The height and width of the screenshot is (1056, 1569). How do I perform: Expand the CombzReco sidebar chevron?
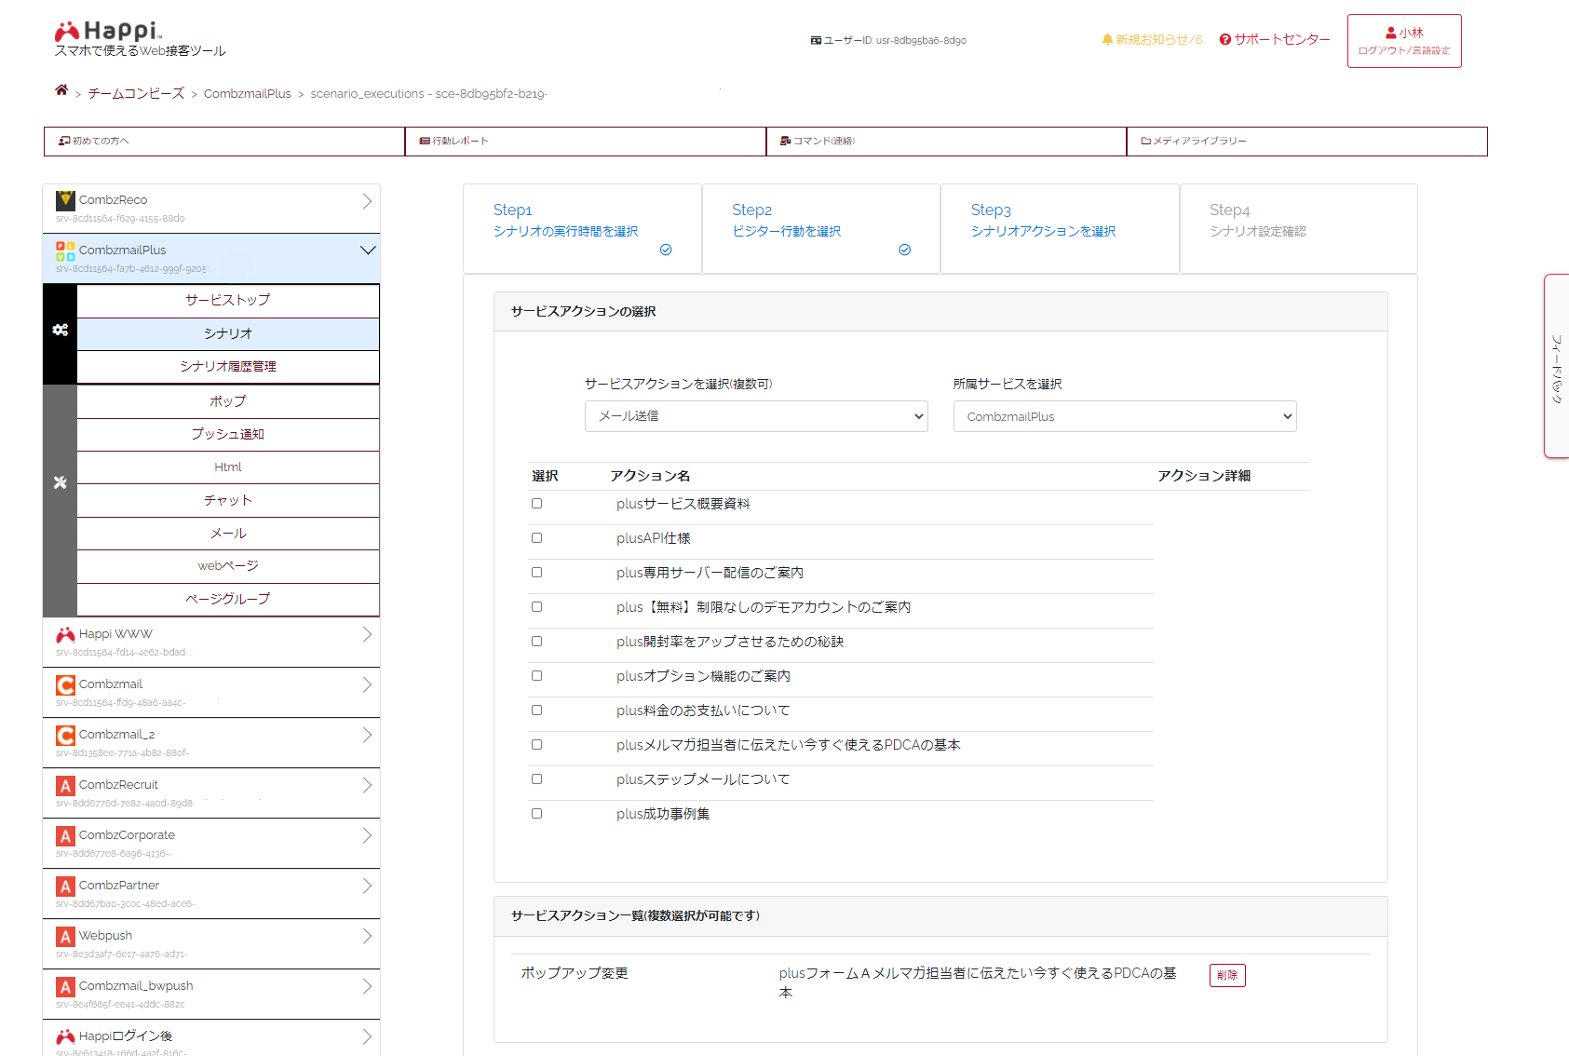coord(367,200)
